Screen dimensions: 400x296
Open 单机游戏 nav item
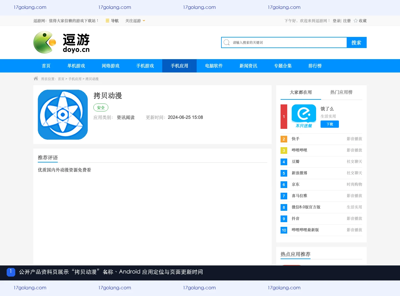[76, 66]
